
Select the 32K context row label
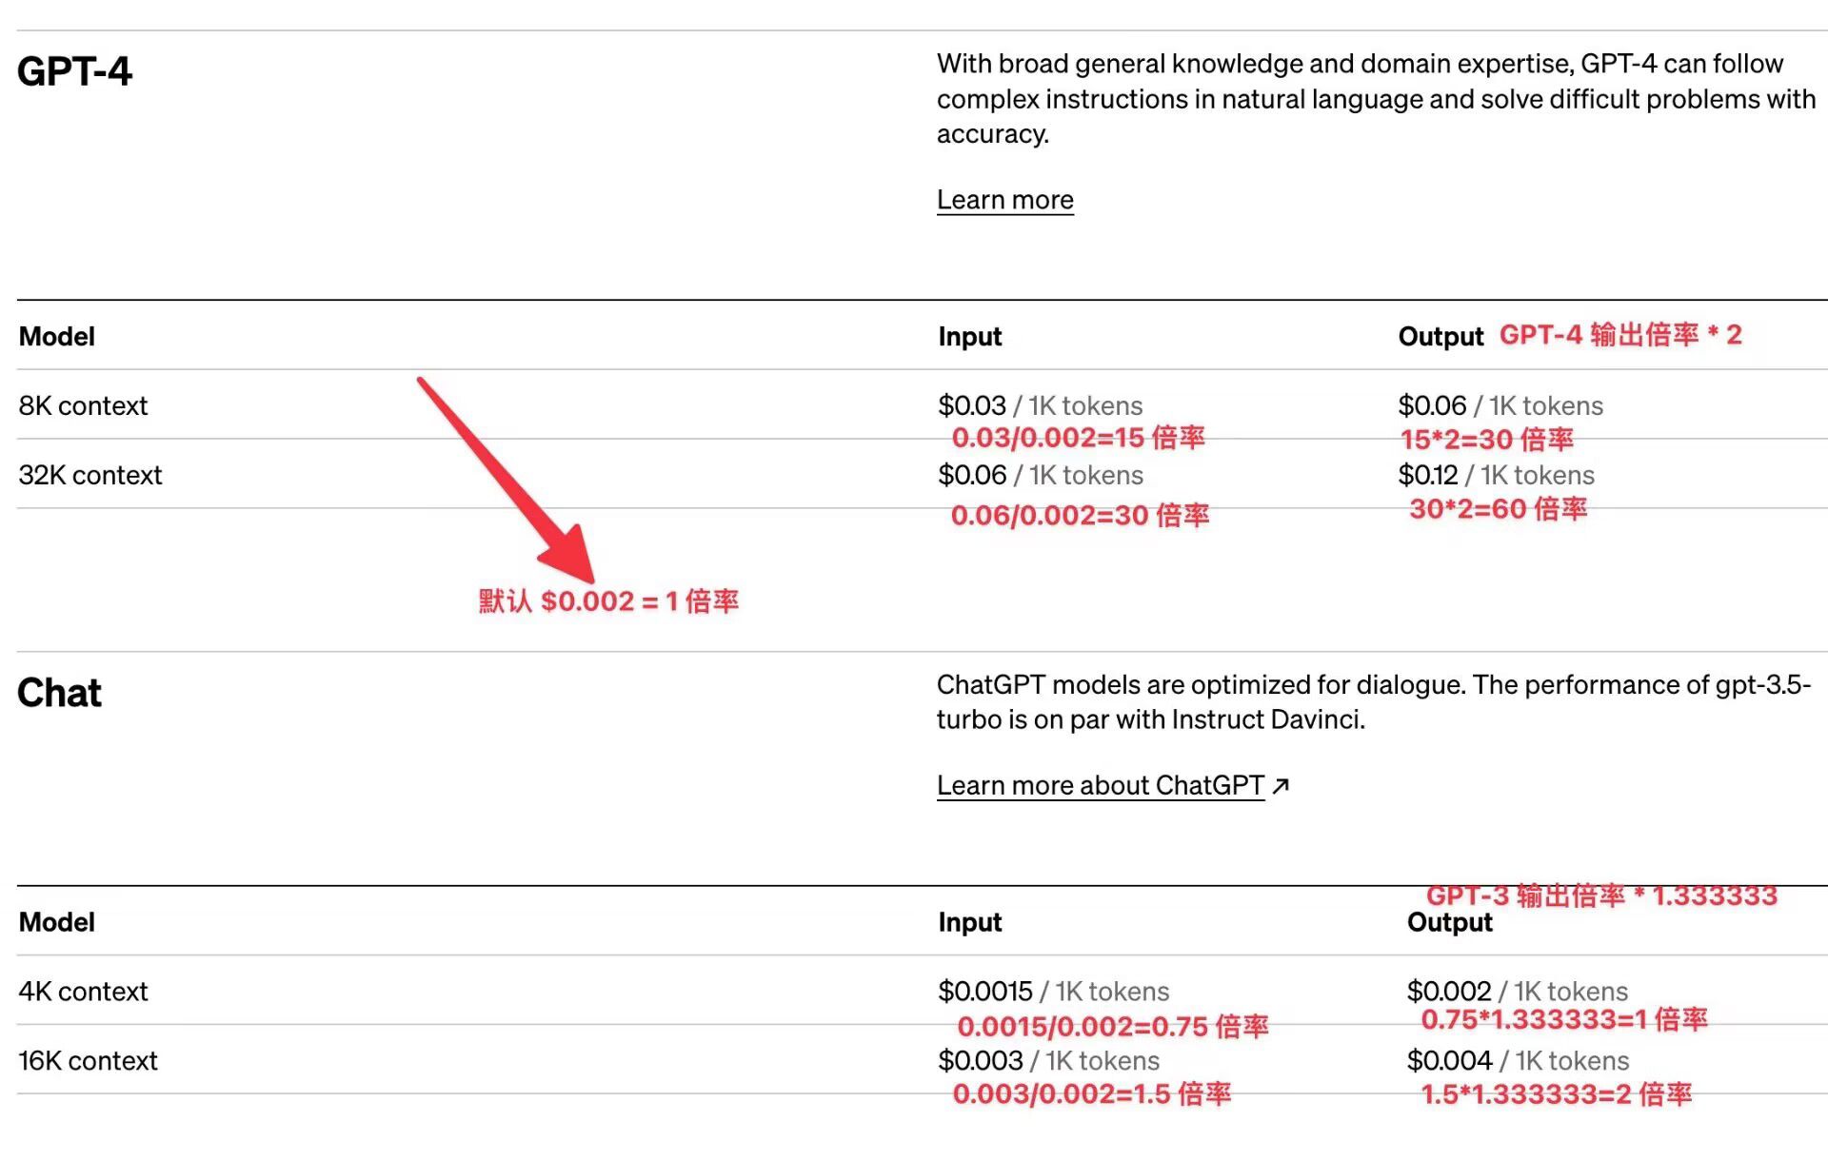[90, 475]
